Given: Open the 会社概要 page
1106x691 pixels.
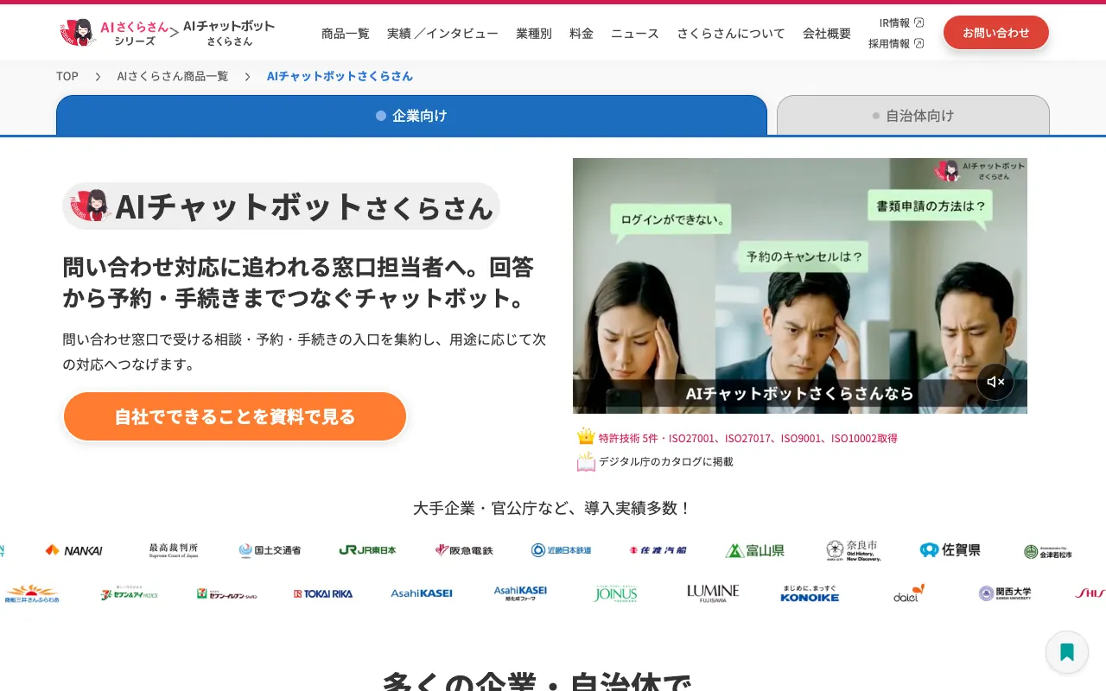Looking at the screenshot, I should (827, 33).
